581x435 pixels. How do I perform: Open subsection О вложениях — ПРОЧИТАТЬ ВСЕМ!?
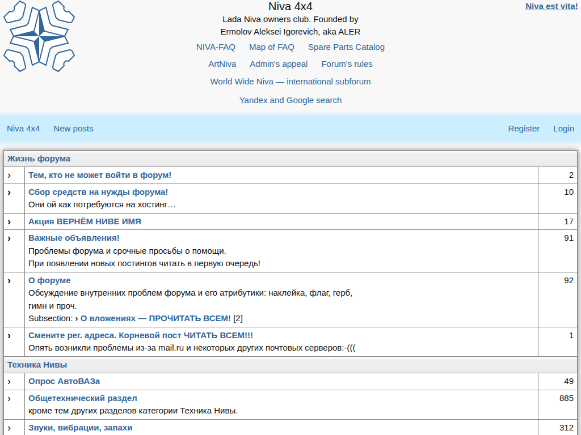pyautogui.click(x=155, y=318)
